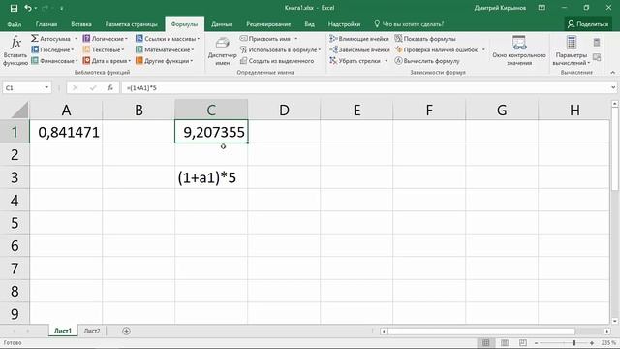Save the workbook from Quick Access
Image resolution: width=620 pixels, height=349 pixels.
tap(14, 8)
